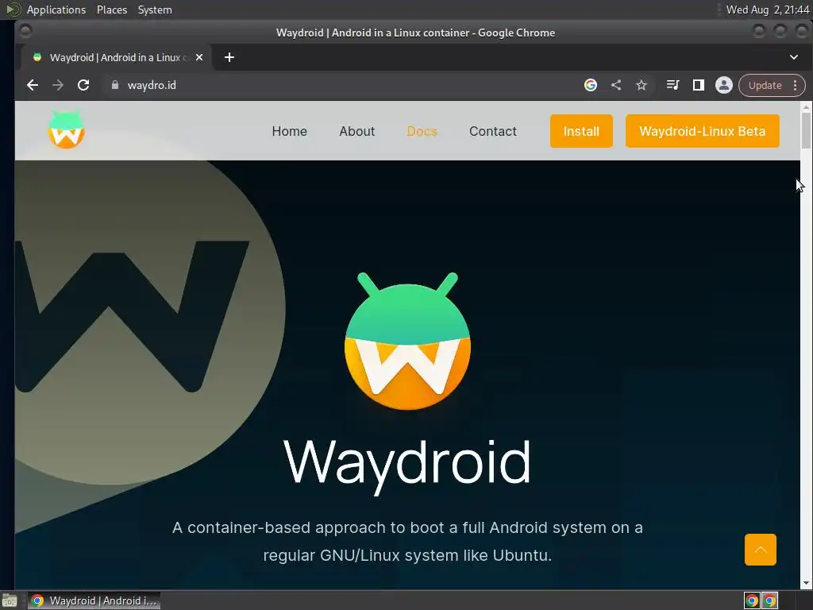The width and height of the screenshot is (813, 610).
Task: Open the media control playlist icon
Action: click(672, 84)
